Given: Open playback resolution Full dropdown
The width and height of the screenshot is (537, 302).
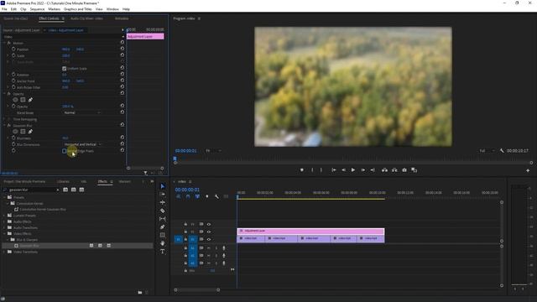Looking at the screenshot, I should coord(487,151).
